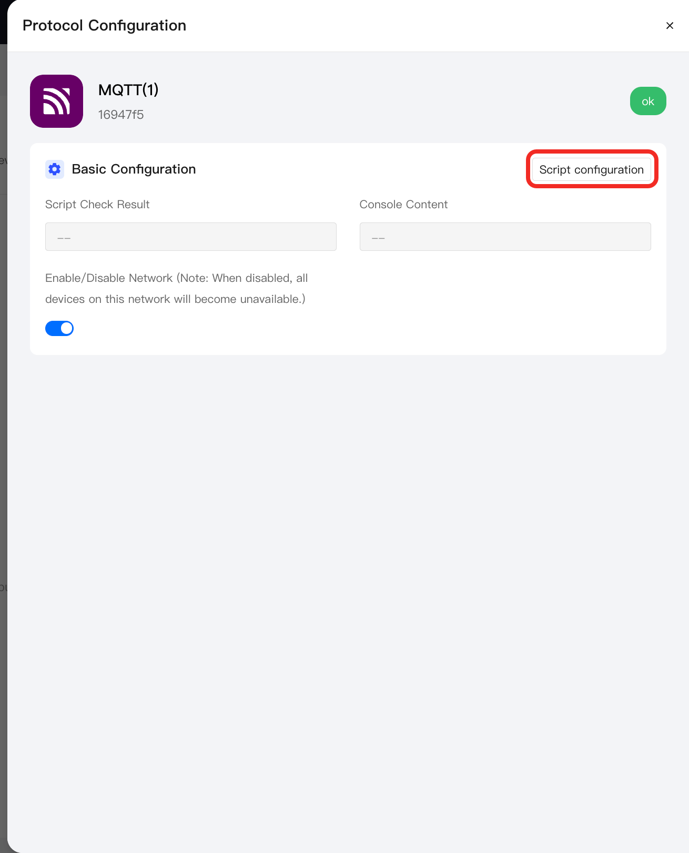Click the blue gear Basic Configuration icon

[x=55, y=169]
